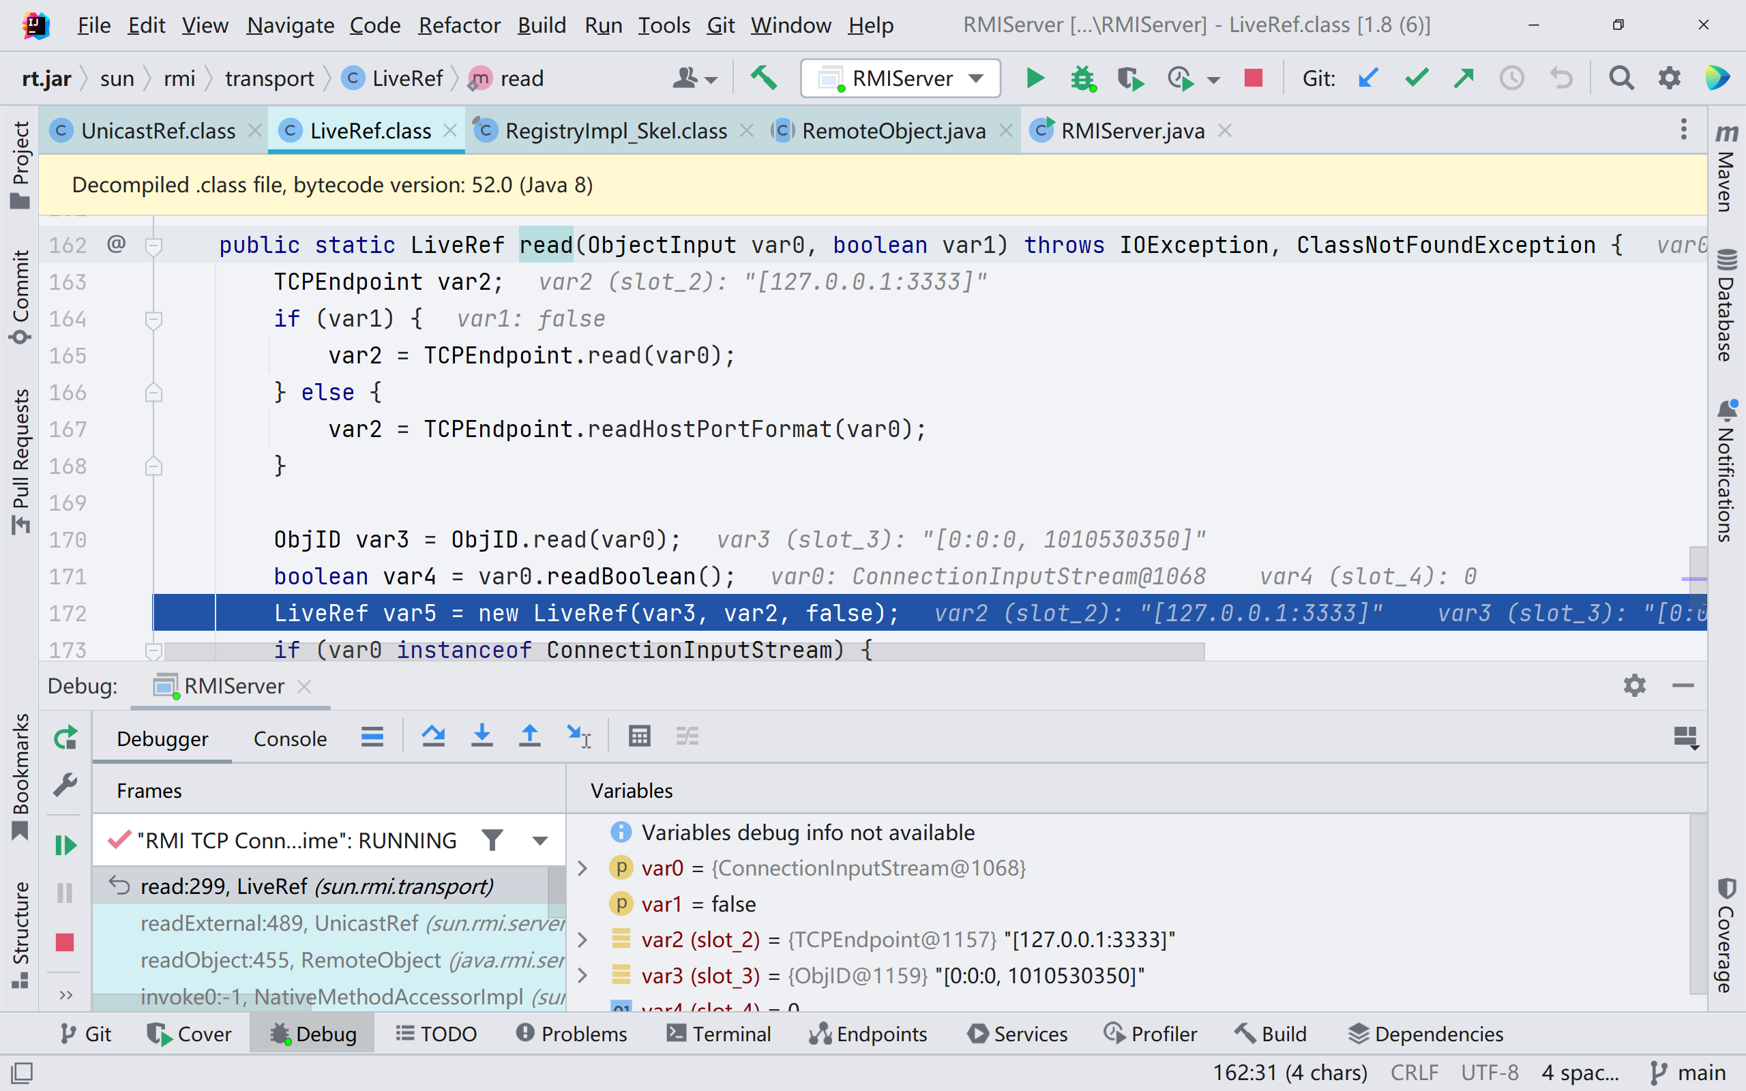The image size is (1746, 1091).
Task: Expand the var0 ConnectionInputStream variable
Action: pos(583,868)
